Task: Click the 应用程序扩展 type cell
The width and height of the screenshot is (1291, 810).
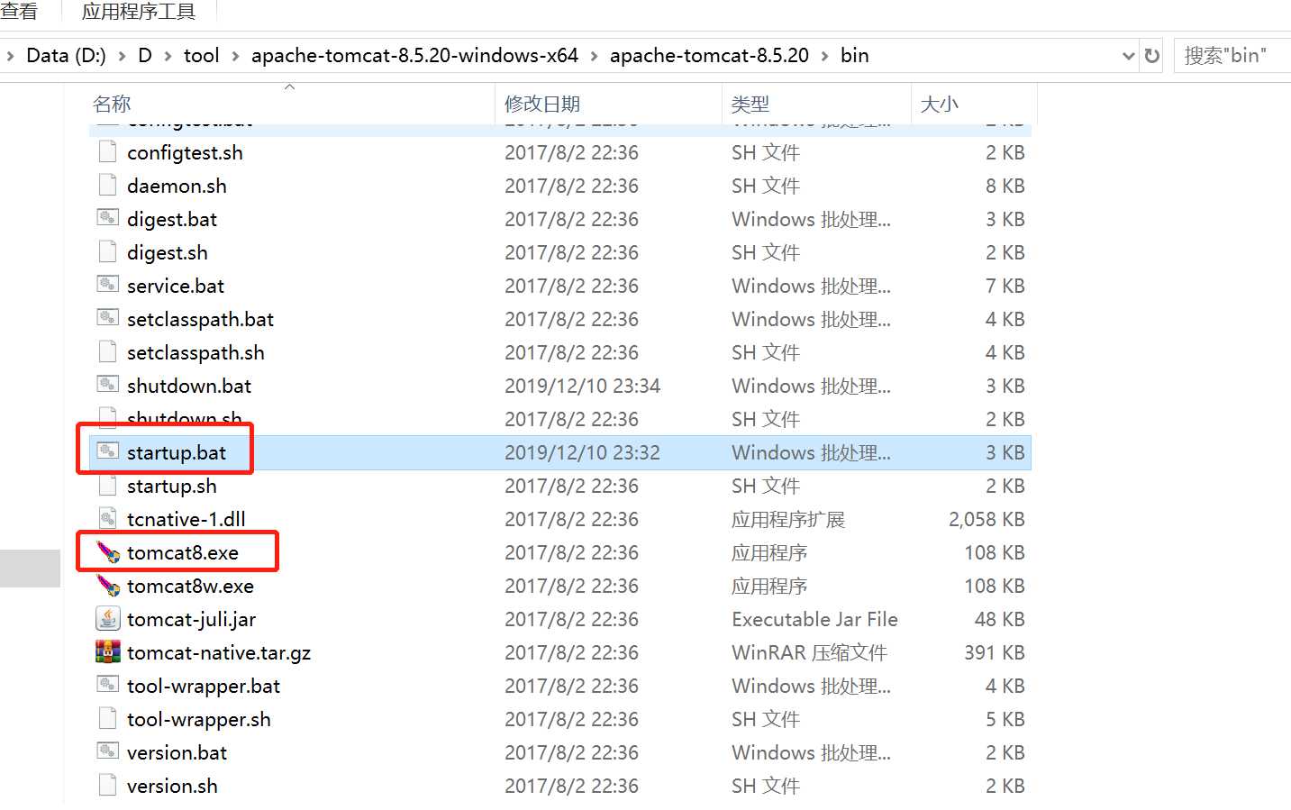Action: coord(788,519)
